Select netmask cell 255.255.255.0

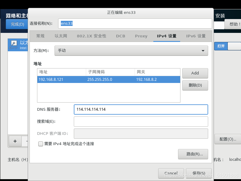tap(110, 79)
